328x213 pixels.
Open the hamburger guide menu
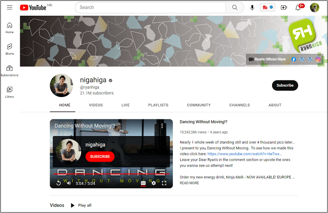point(10,7)
